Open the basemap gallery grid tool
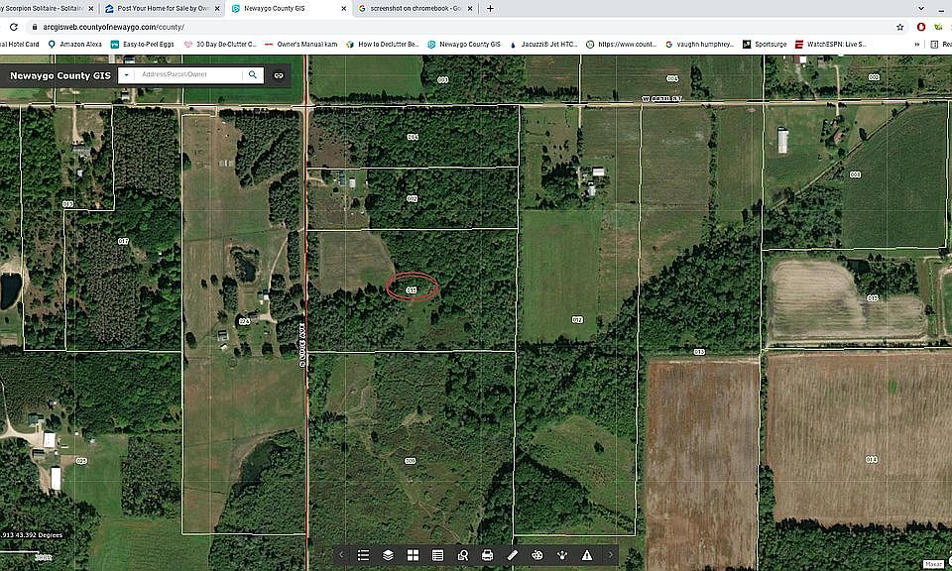Screen dimensions: 952x571 click(413, 555)
